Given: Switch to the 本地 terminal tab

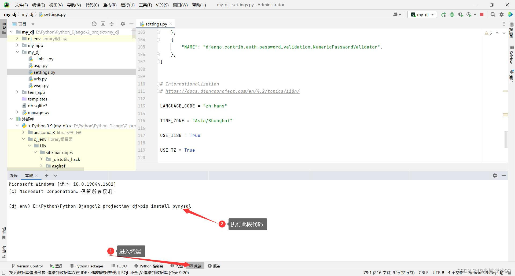Looking at the screenshot, I should [29, 176].
